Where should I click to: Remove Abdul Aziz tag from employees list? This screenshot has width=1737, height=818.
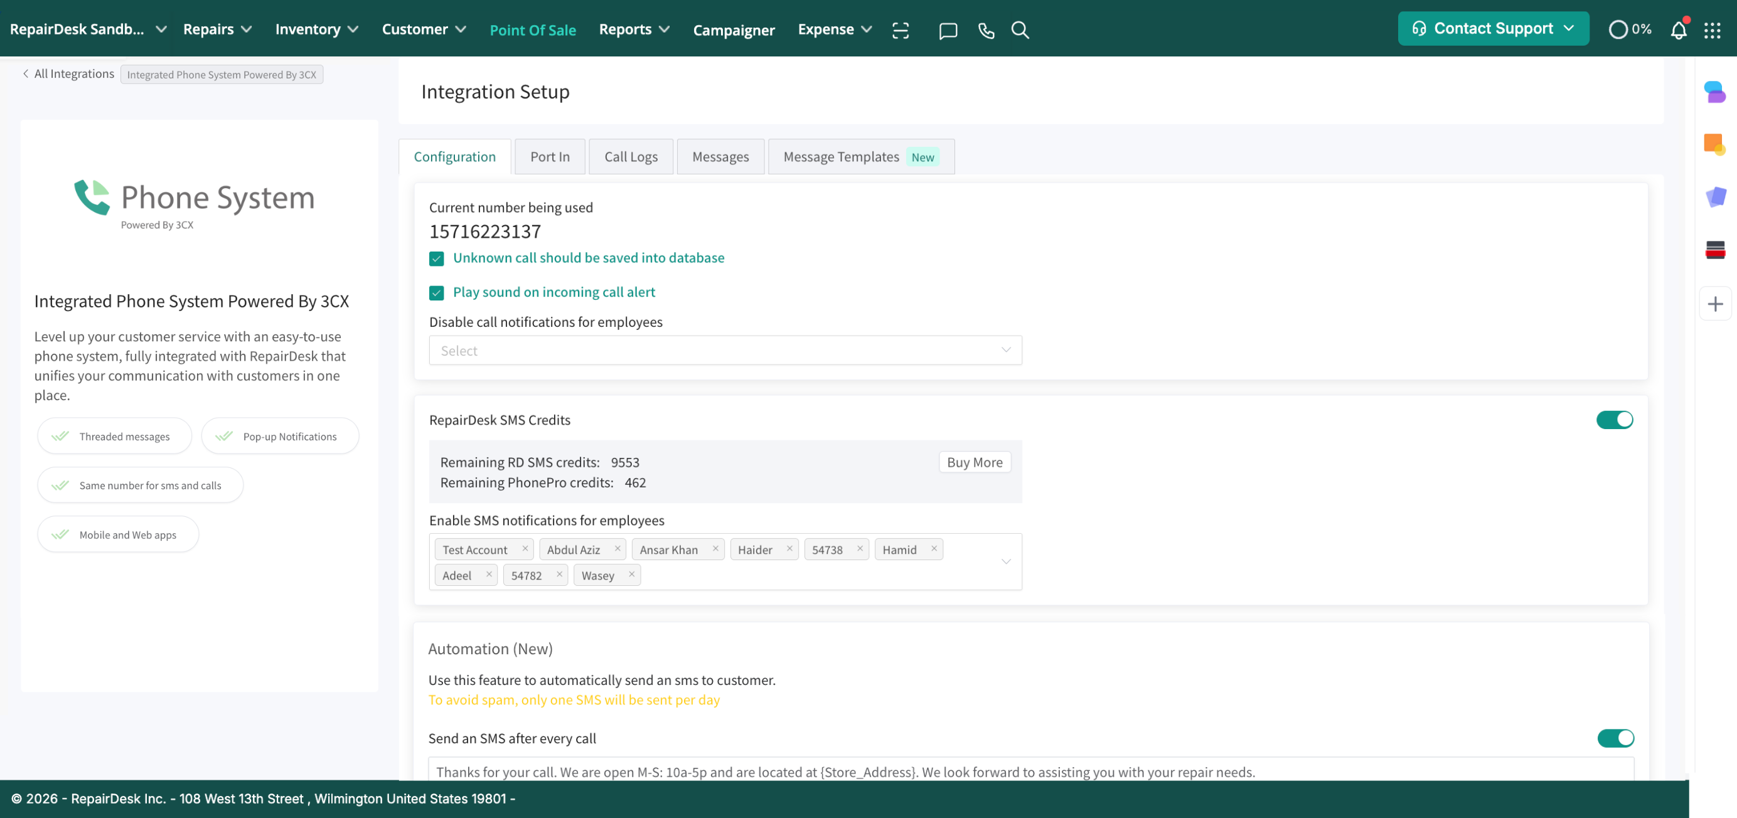(x=617, y=548)
